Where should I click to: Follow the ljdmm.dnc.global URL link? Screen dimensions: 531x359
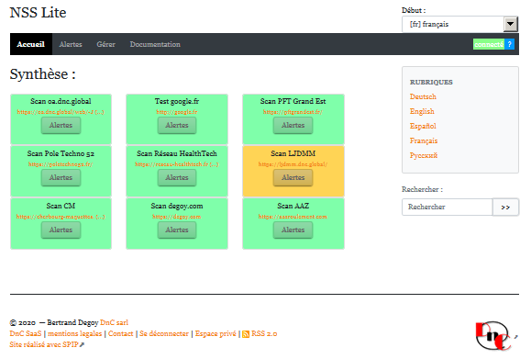tap(293, 164)
